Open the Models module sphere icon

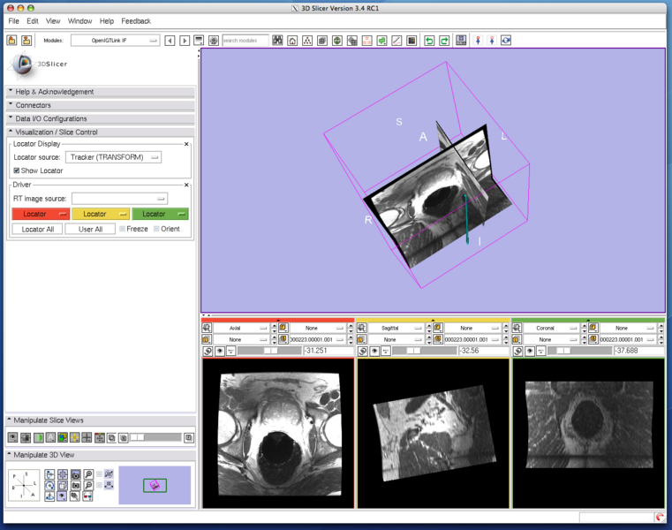point(337,41)
